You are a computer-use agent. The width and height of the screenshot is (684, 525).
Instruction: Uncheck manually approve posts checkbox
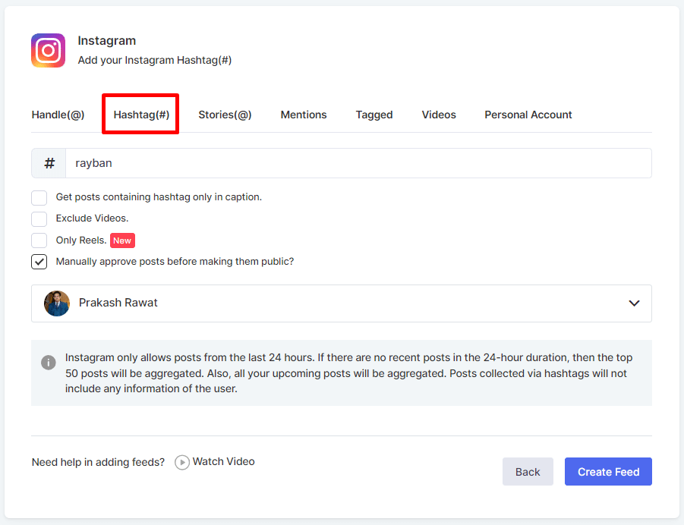pyautogui.click(x=39, y=262)
